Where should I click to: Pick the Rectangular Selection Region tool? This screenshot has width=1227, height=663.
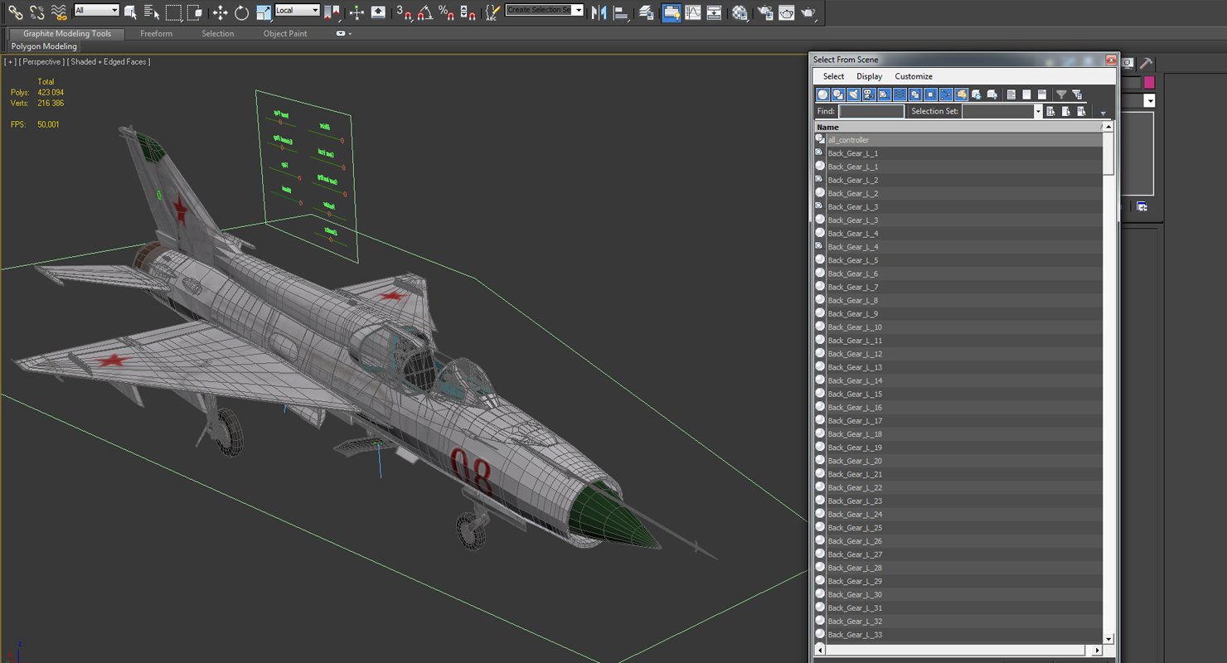(x=173, y=12)
